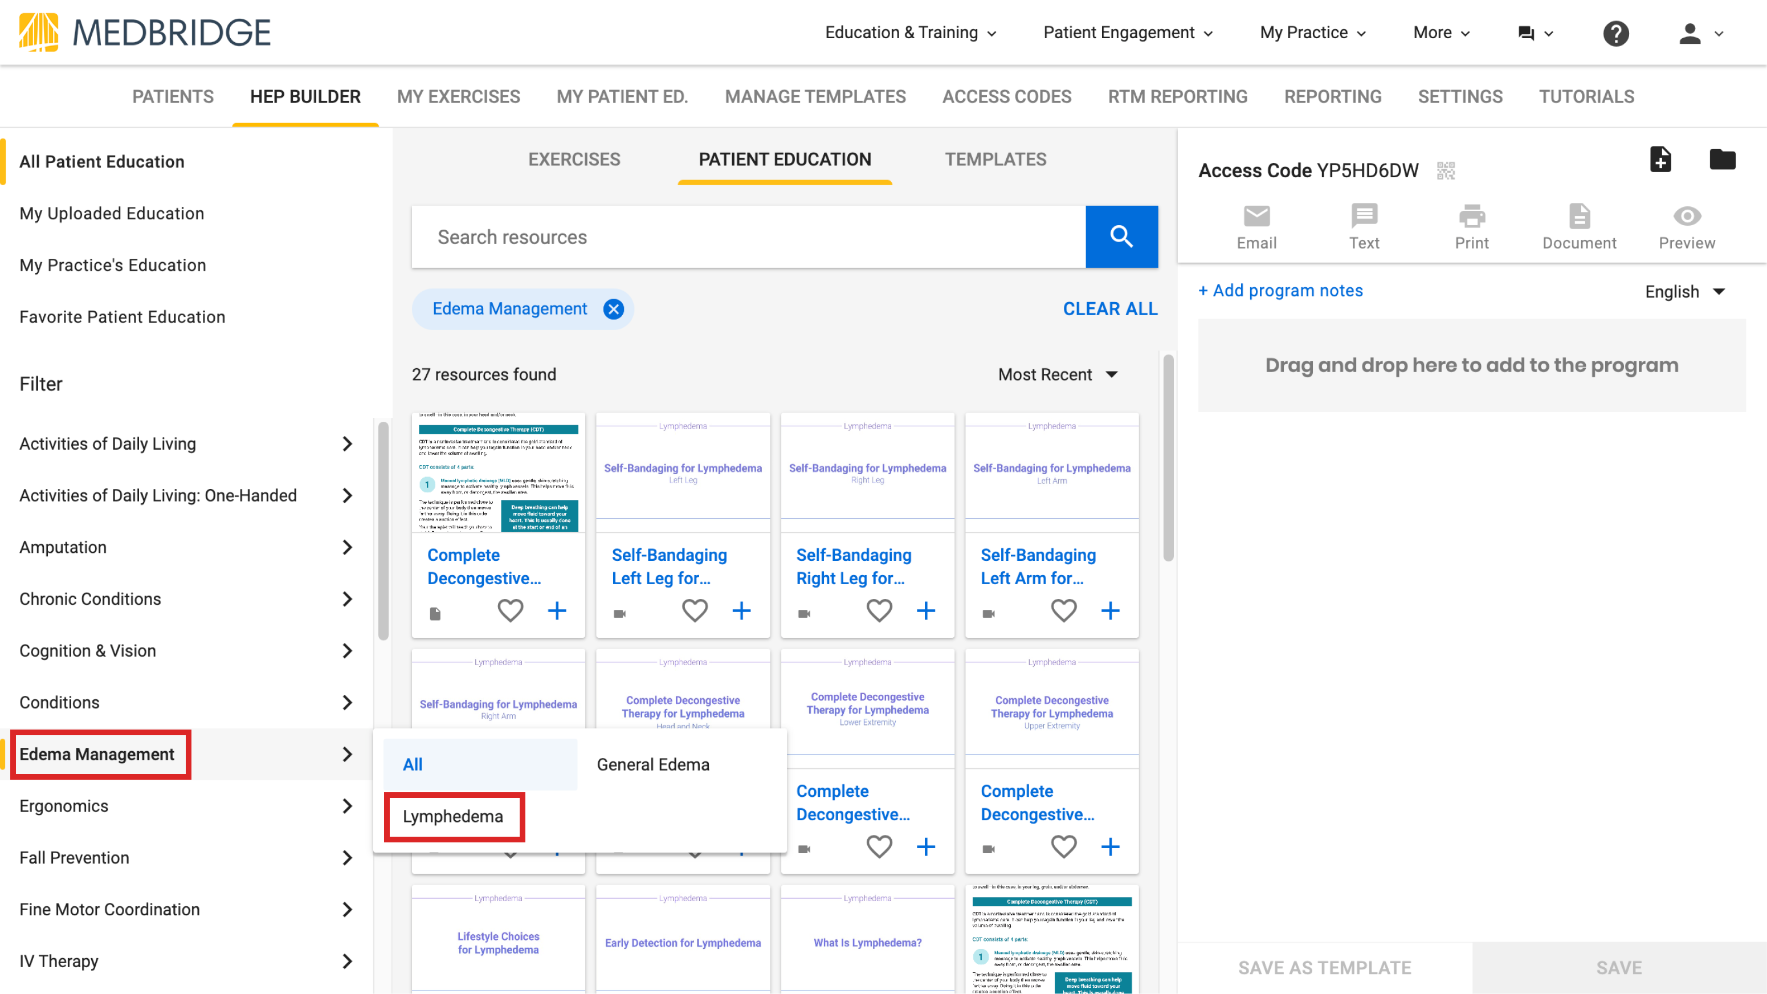Add Self-Bandaging Right Leg to program
This screenshot has width=1767, height=994.
[926, 610]
